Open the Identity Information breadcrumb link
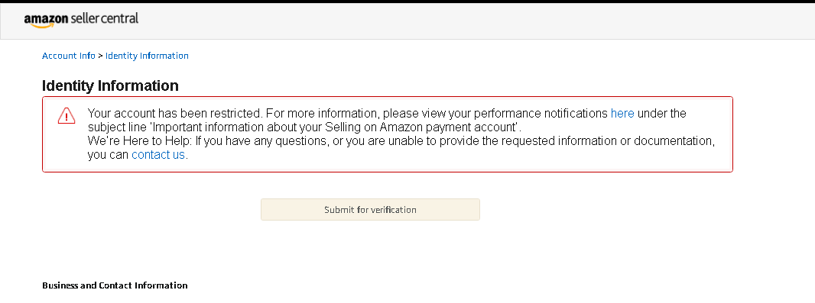 pos(147,56)
